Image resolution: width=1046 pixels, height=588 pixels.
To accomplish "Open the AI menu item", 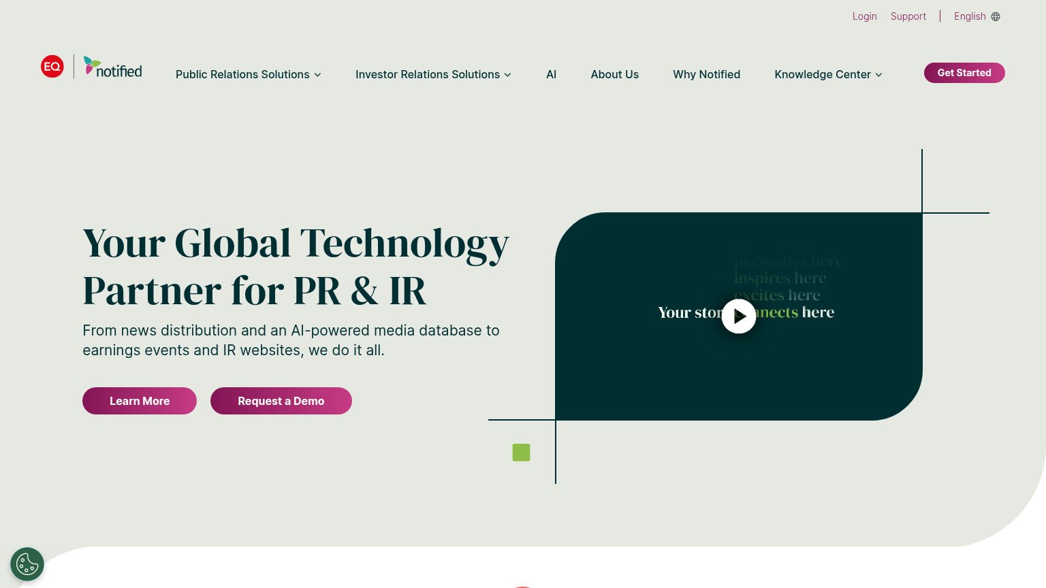I will [x=552, y=74].
